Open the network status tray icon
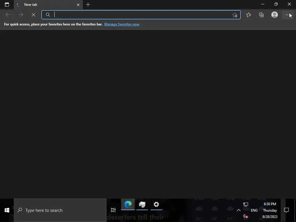Image resolution: width=296 pixels, height=222 pixels. point(246,204)
